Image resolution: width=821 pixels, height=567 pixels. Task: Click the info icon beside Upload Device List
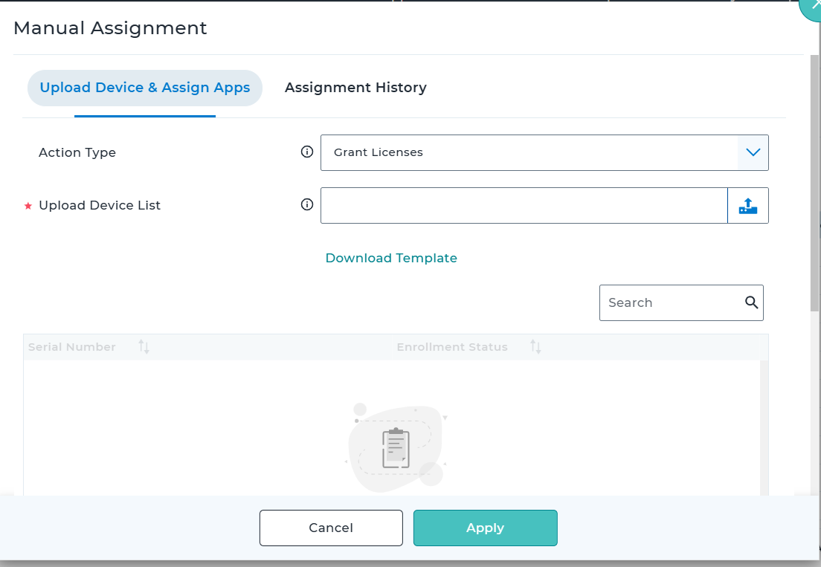[x=306, y=205]
